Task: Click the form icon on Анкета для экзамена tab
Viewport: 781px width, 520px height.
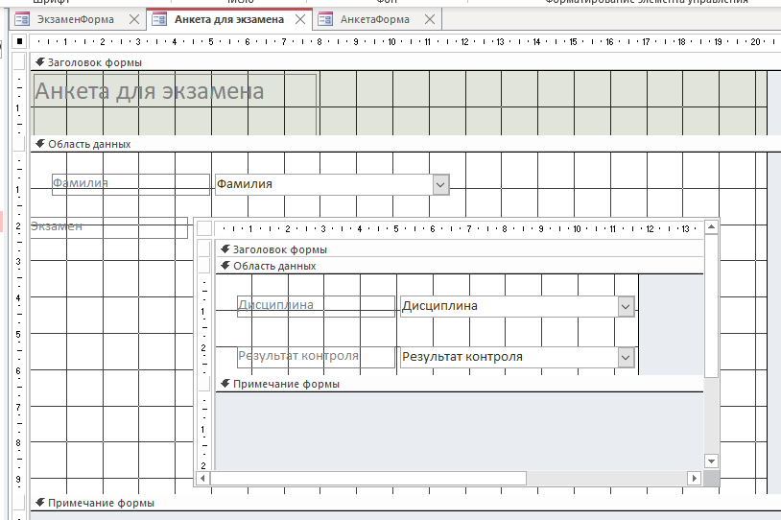Action: coord(159,19)
